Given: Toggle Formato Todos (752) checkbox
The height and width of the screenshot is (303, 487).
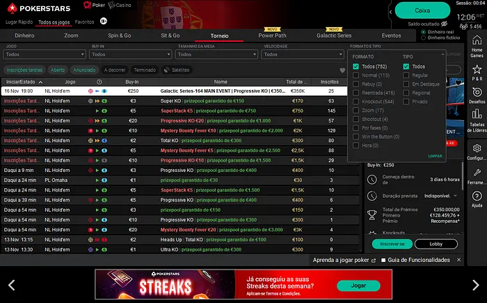Looking at the screenshot, I should coord(356,67).
